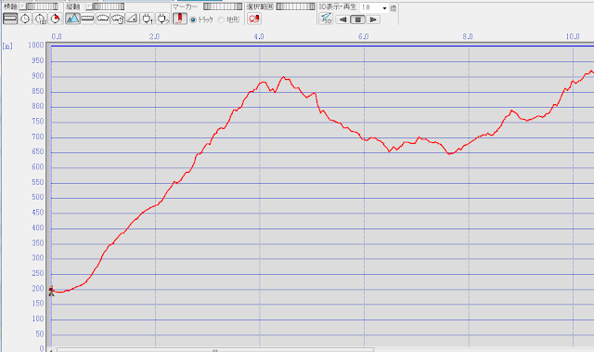This screenshot has width=594, height=352.
Task: Select the slope triangle vertical axis icon
Action: click(x=132, y=19)
